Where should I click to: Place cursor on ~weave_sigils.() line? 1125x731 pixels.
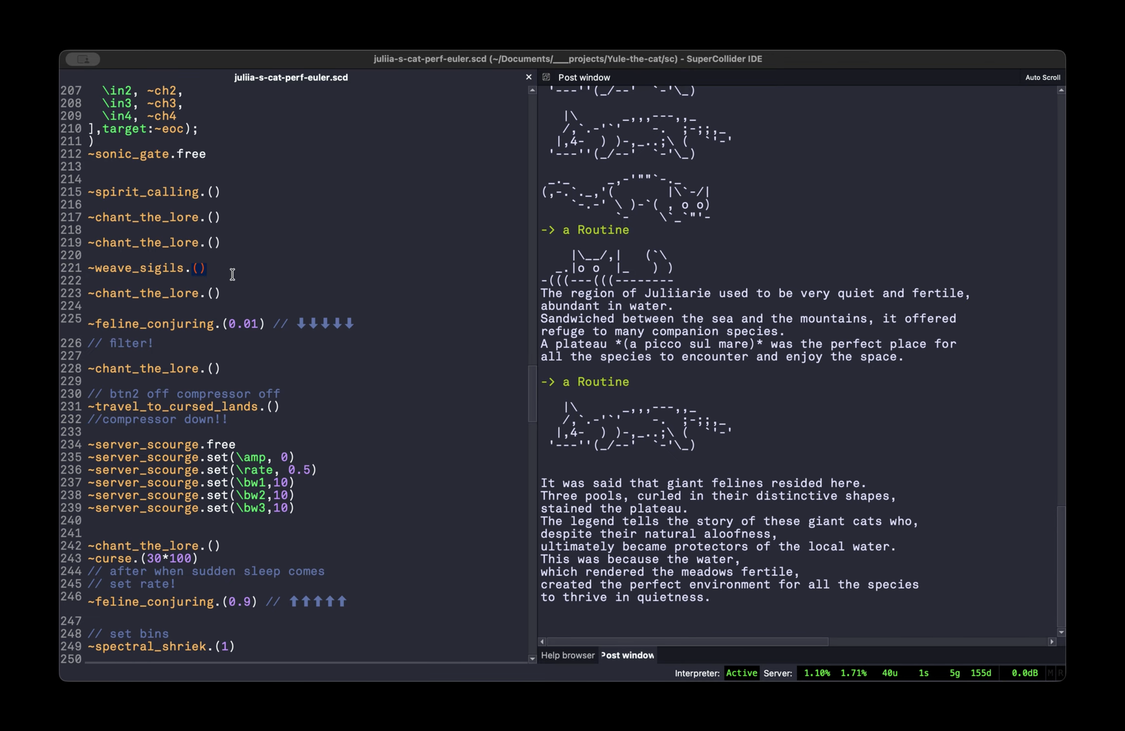pyautogui.click(x=147, y=268)
